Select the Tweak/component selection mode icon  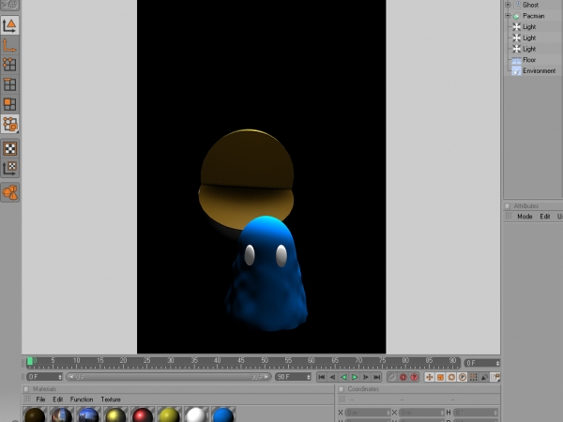pos(9,124)
